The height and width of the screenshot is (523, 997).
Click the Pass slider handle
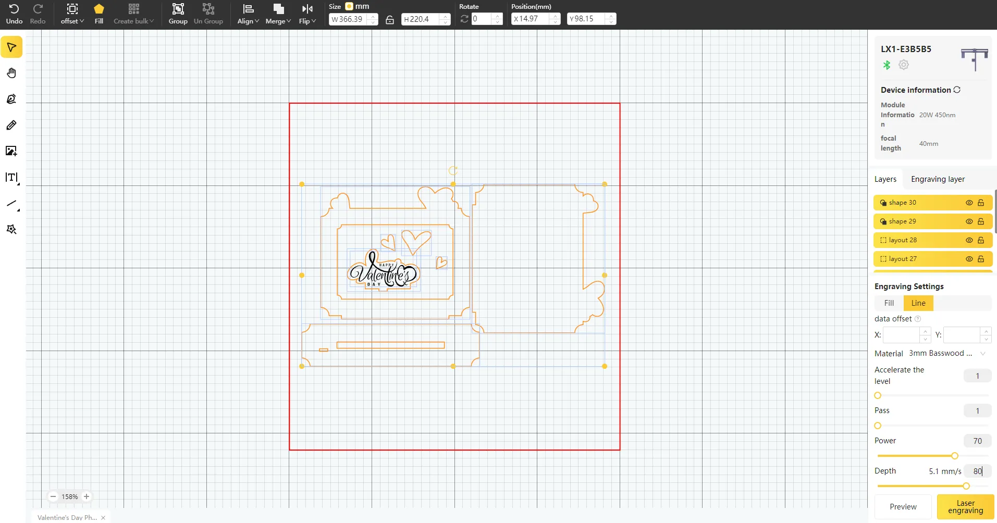pyautogui.click(x=878, y=426)
